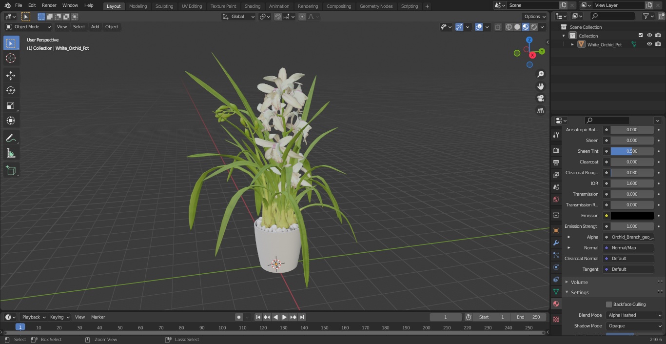Expand the White_Orchid_Pot outliner item
The height and width of the screenshot is (344, 666).
[x=572, y=44]
